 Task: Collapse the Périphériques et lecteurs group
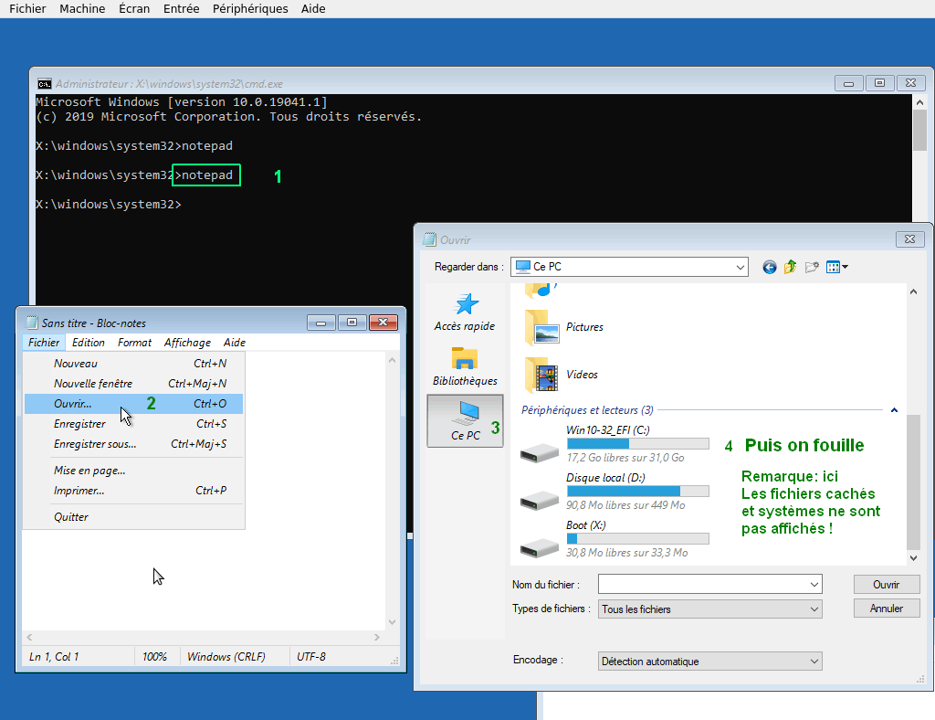click(x=894, y=410)
